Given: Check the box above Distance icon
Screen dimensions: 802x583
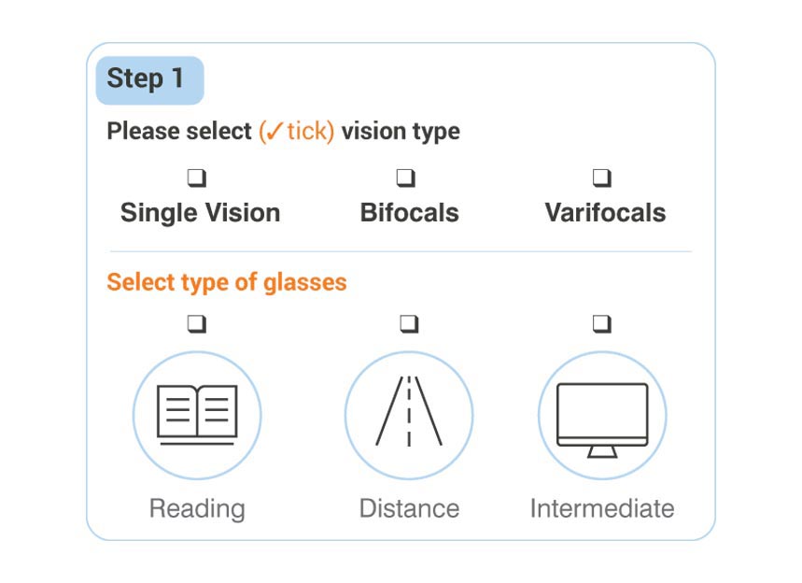Looking at the screenshot, I should tap(409, 324).
